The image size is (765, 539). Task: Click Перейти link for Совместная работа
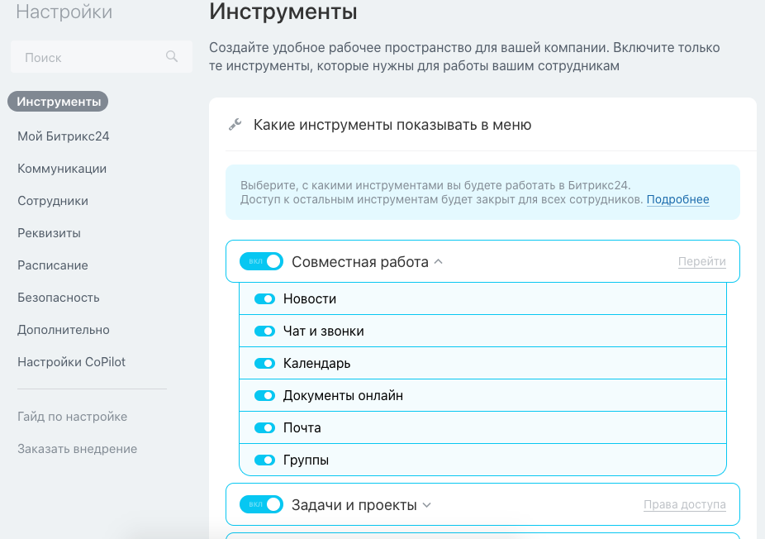click(x=701, y=262)
